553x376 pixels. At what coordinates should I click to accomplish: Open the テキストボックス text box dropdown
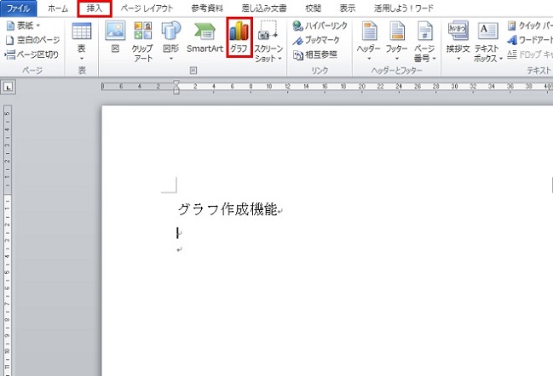coord(487,41)
